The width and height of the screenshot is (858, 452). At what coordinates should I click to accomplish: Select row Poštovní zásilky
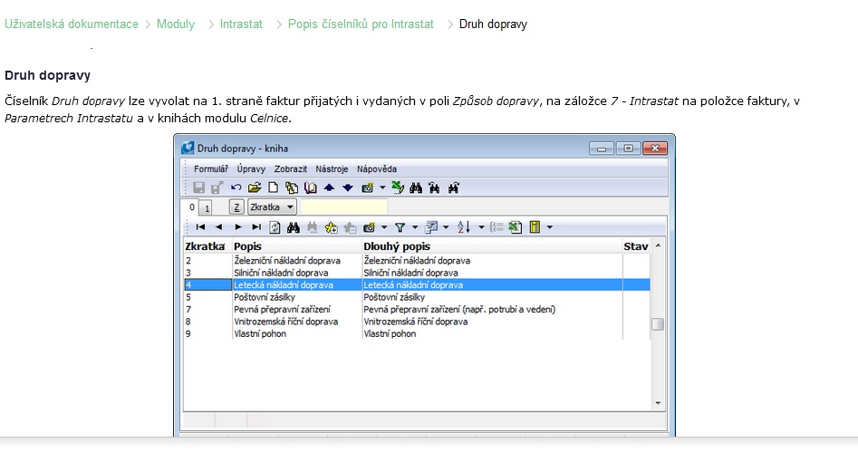pos(417,297)
